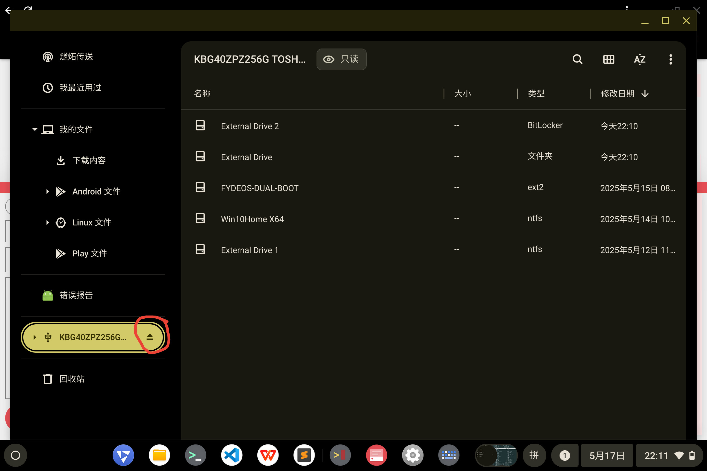Open WPS Office on the shelf
Screen dimensions: 707x471
268,456
